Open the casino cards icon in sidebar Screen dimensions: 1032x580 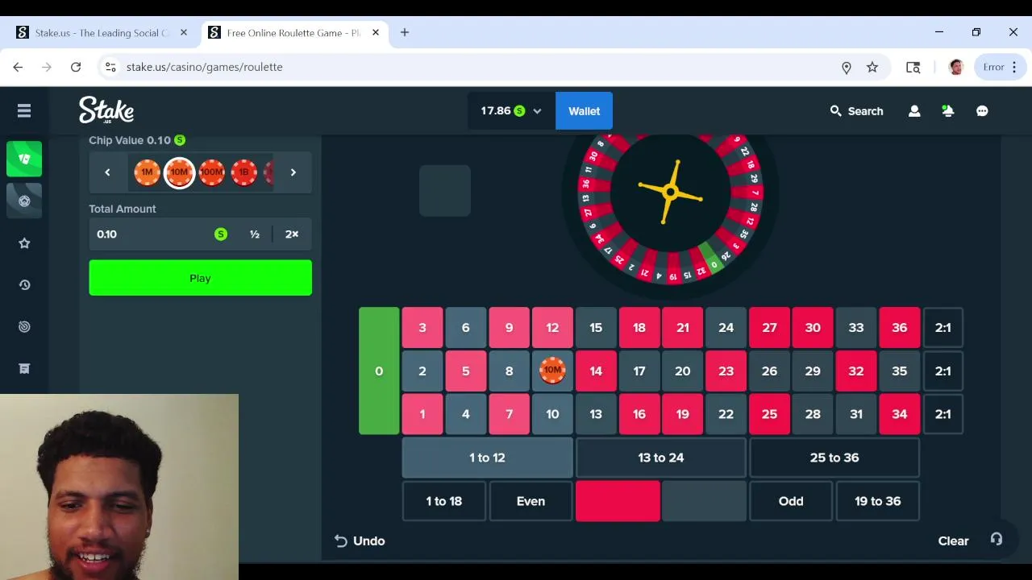tap(24, 159)
